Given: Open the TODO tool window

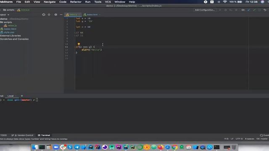Looking at the screenshot, I should 3,135.
